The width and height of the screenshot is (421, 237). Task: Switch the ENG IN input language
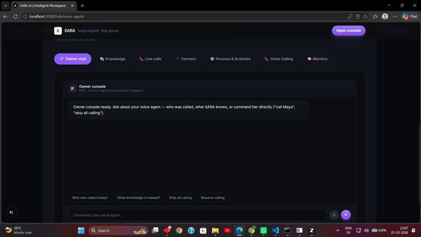[348, 230]
